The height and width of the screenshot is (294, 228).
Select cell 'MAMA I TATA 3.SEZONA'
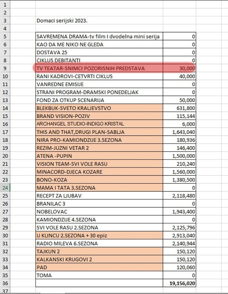coord(99,188)
